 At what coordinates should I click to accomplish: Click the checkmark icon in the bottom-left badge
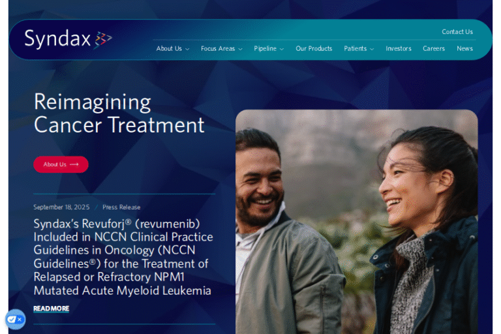(x=12, y=319)
